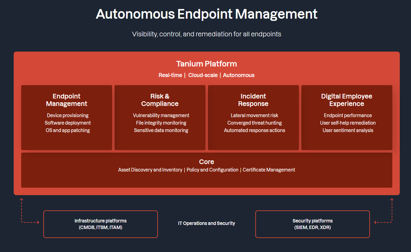
Task: Open Converged threat hunting
Action: [254, 123]
